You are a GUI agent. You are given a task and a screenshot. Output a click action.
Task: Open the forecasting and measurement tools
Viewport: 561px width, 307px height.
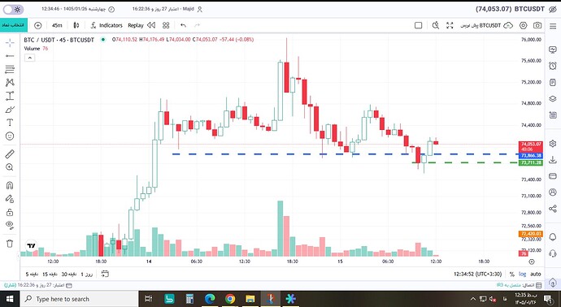click(10, 96)
